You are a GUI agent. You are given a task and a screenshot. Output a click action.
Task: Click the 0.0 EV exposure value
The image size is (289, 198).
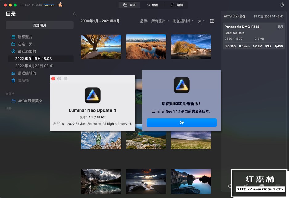click(257, 46)
